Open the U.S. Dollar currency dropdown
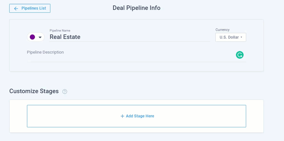The image size is (284, 141). tap(229, 37)
